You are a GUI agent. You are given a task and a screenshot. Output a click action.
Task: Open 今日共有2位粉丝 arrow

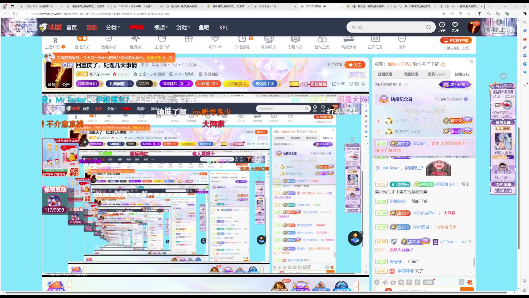click(466, 99)
